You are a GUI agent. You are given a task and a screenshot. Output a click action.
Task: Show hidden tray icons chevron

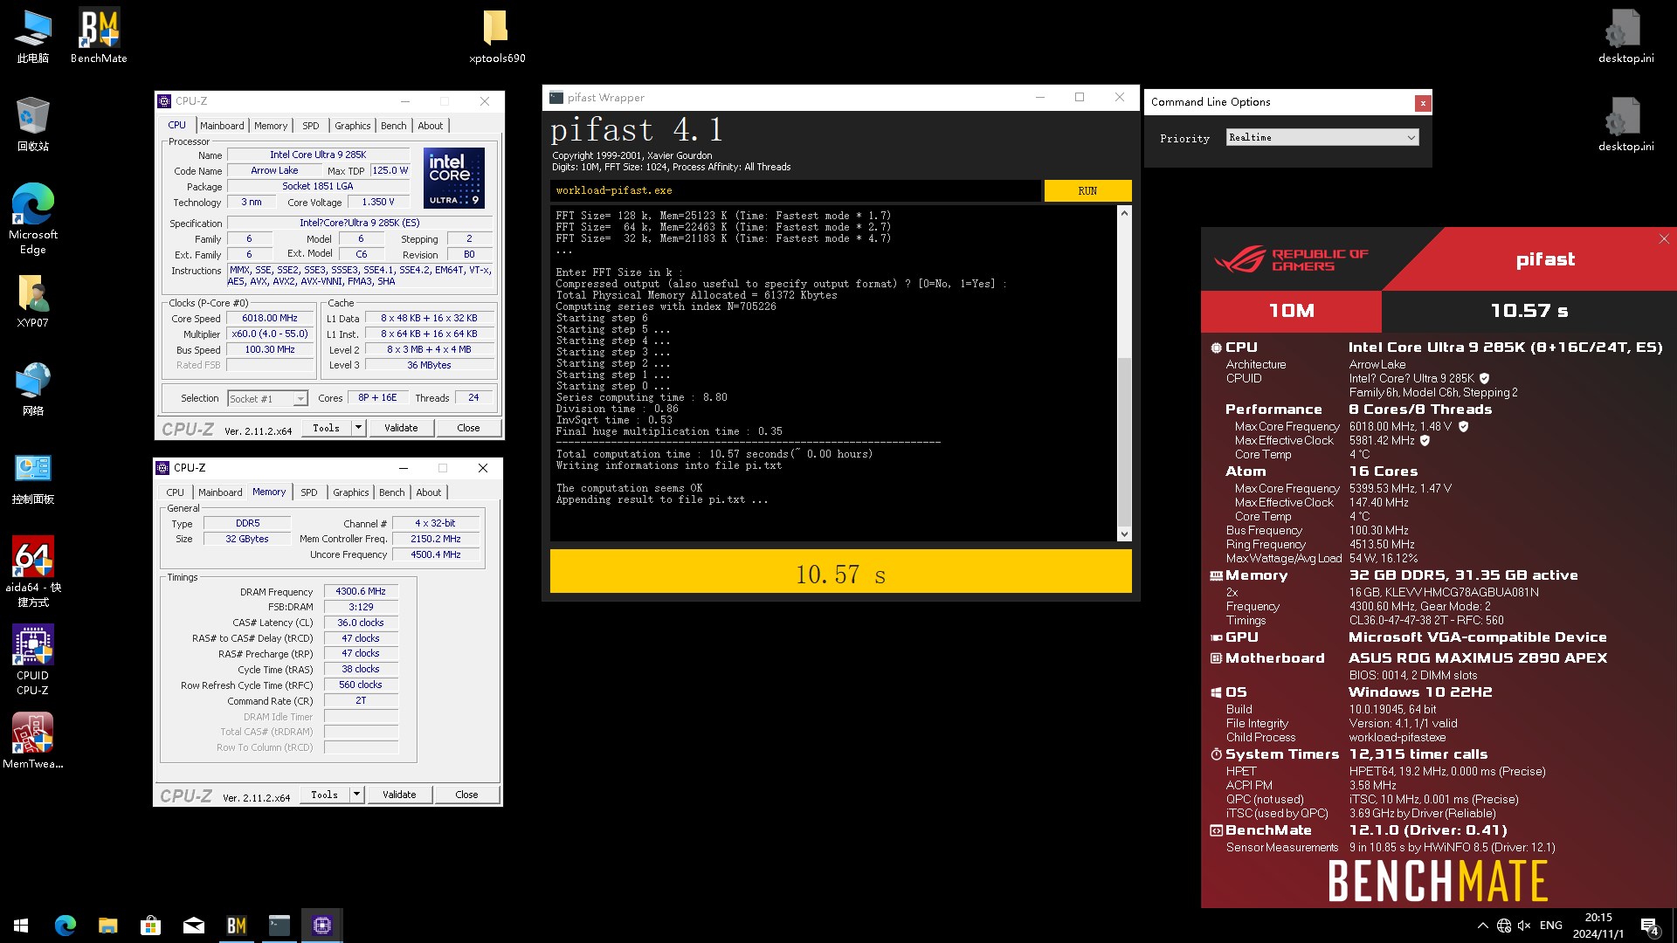click(x=1482, y=926)
